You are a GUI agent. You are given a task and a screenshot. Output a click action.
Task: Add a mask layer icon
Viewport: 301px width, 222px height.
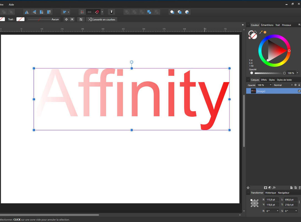coord(265,188)
